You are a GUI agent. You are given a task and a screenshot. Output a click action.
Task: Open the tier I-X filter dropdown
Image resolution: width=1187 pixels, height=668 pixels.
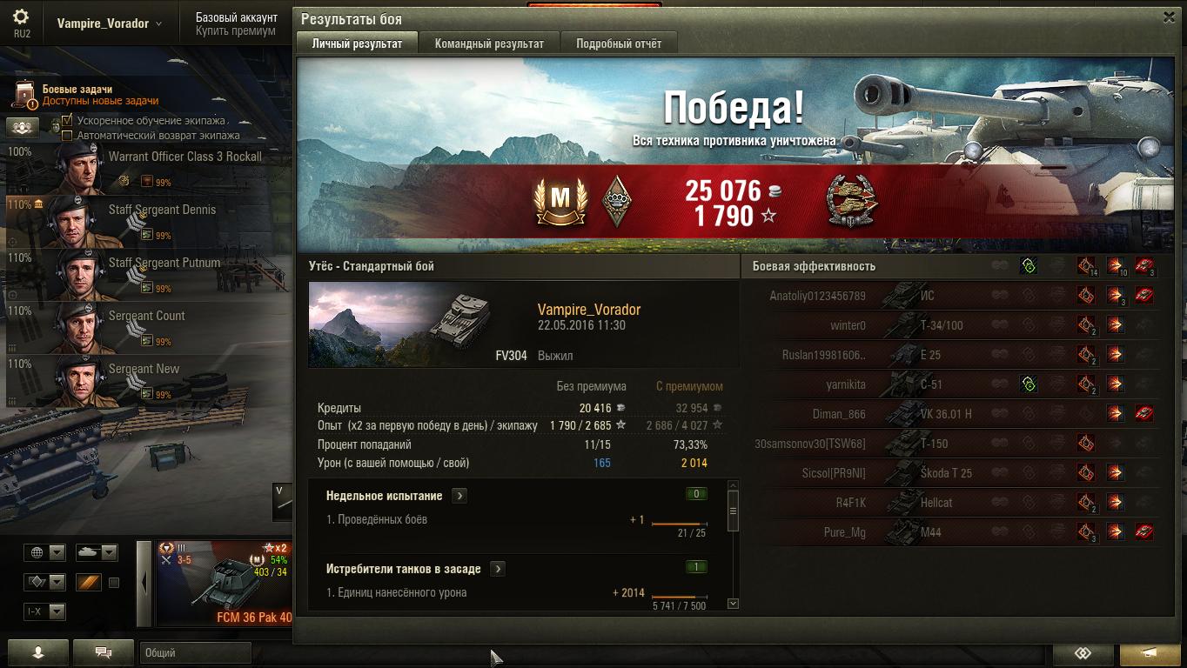(45, 611)
